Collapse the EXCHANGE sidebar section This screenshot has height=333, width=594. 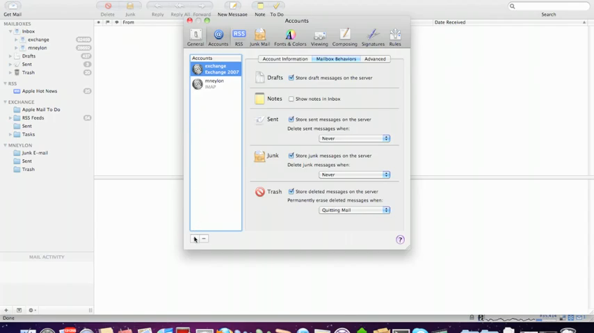[x=5, y=102]
